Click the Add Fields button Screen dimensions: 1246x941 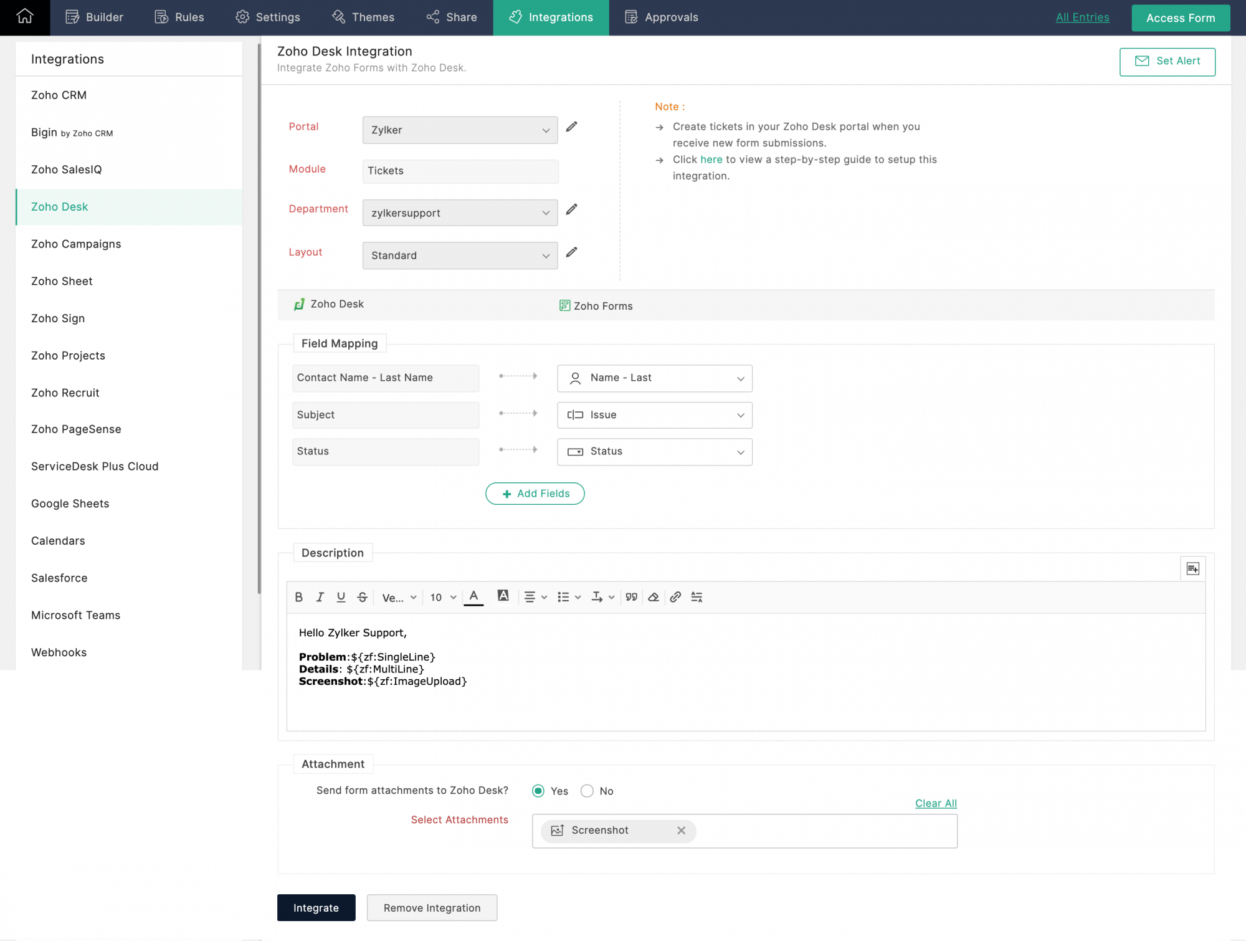point(535,494)
